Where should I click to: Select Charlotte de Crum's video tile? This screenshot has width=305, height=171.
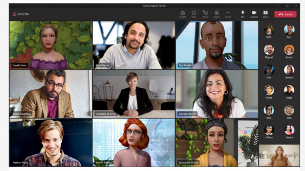coord(134,93)
